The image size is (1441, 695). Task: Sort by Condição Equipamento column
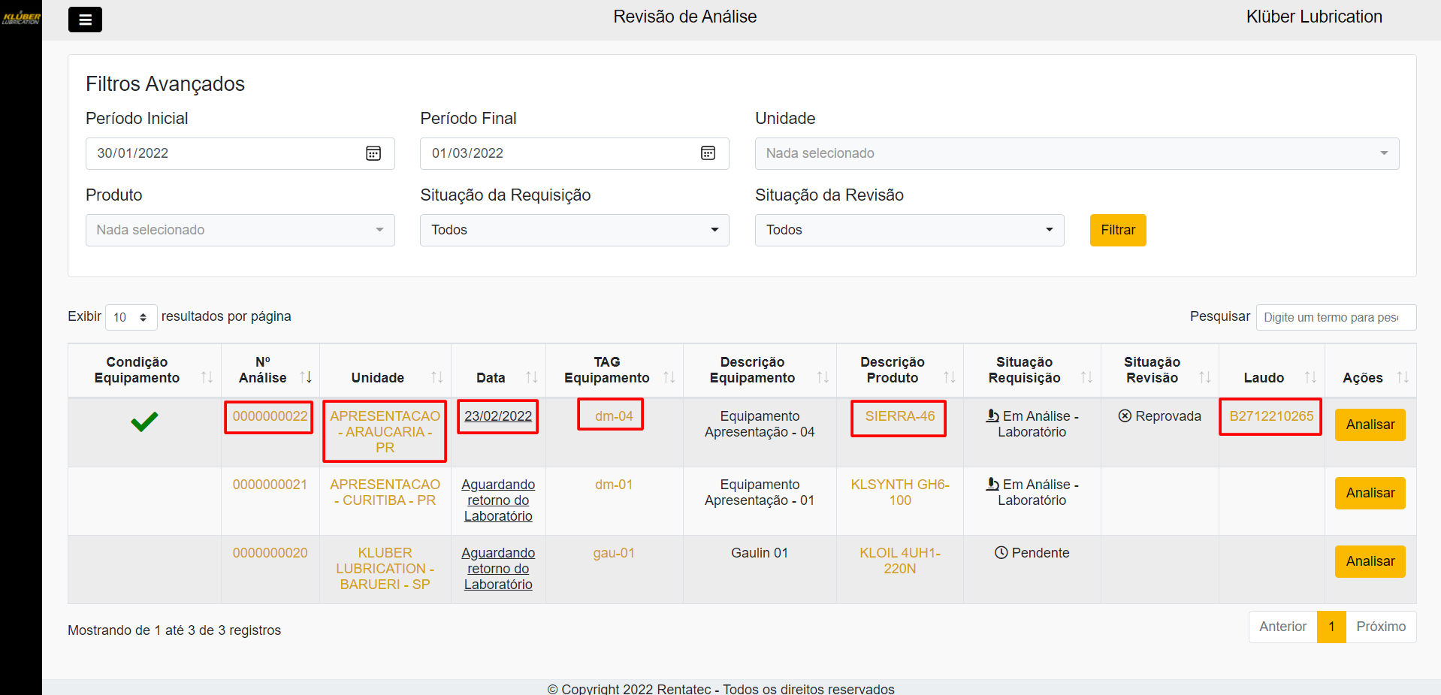click(x=207, y=377)
